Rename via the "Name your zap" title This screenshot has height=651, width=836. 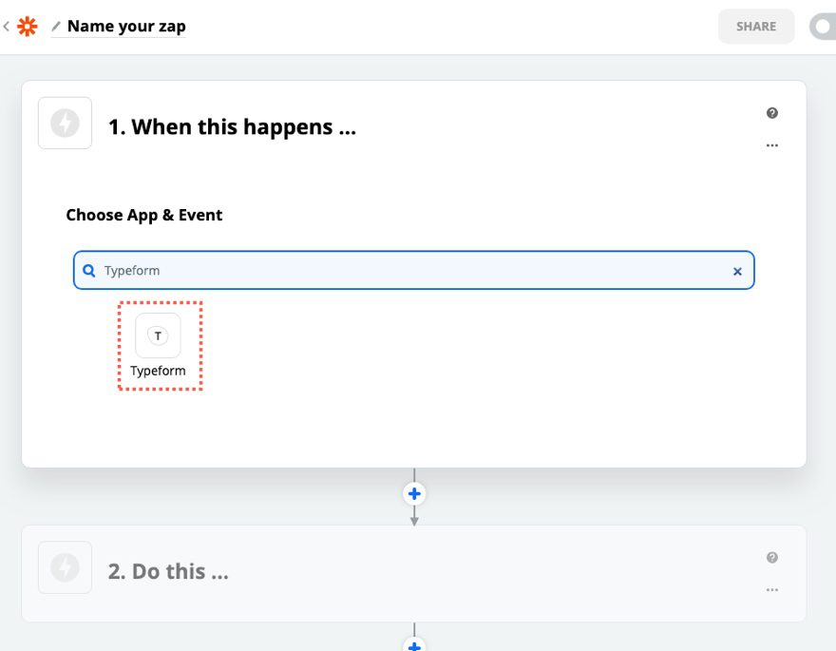point(126,27)
